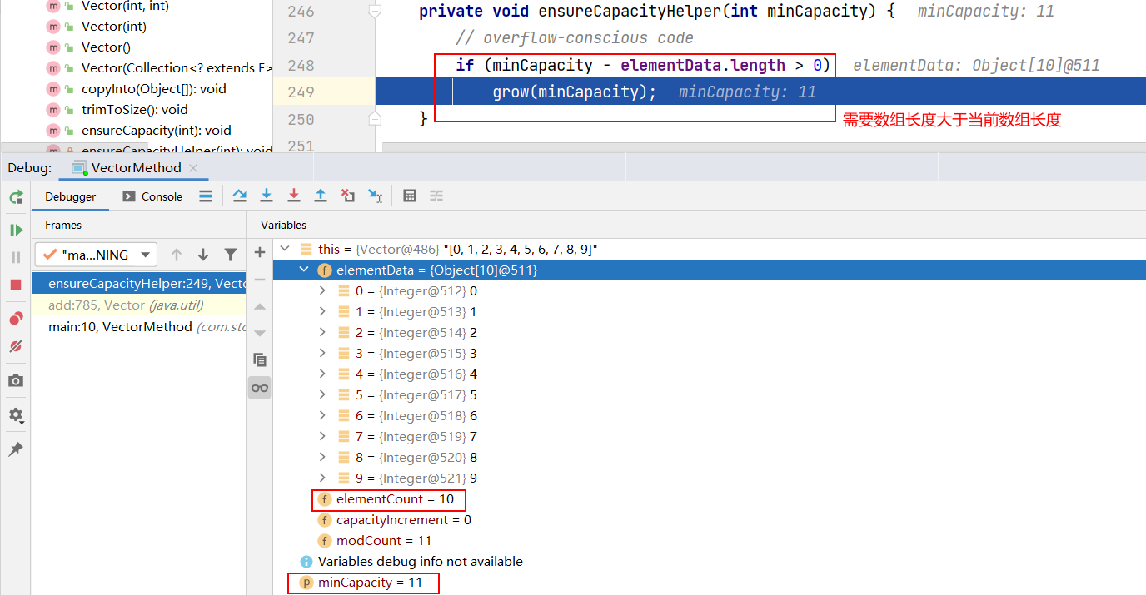The width and height of the screenshot is (1146, 595).
Task: Click the Trace Current Stream Chain icon
Action: pyautogui.click(x=436, y=196)
